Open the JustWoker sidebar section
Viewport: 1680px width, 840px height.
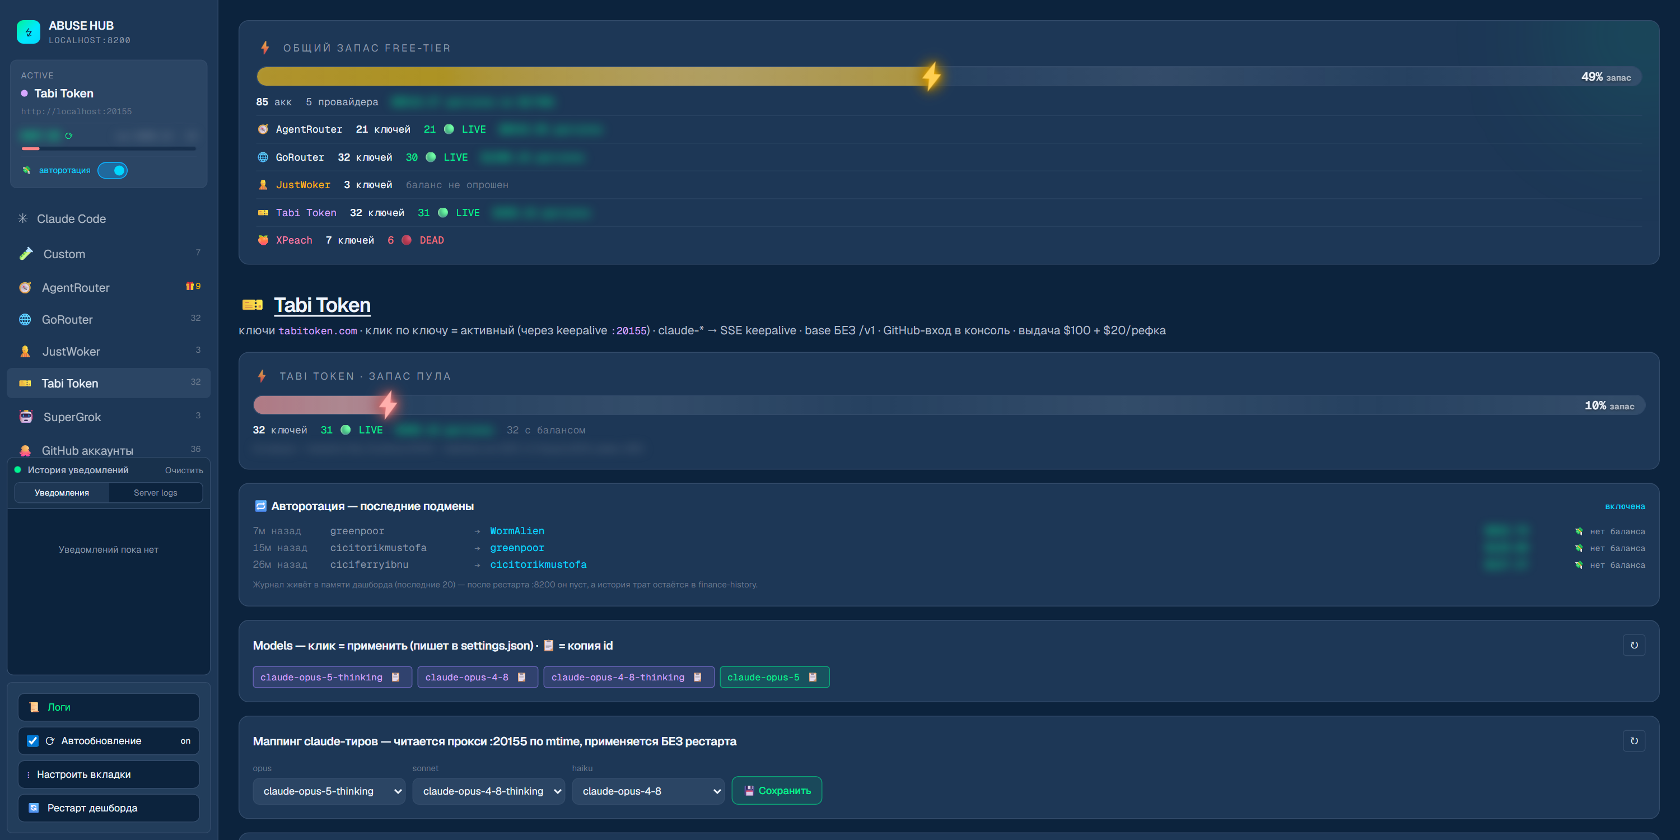[108, 352]
